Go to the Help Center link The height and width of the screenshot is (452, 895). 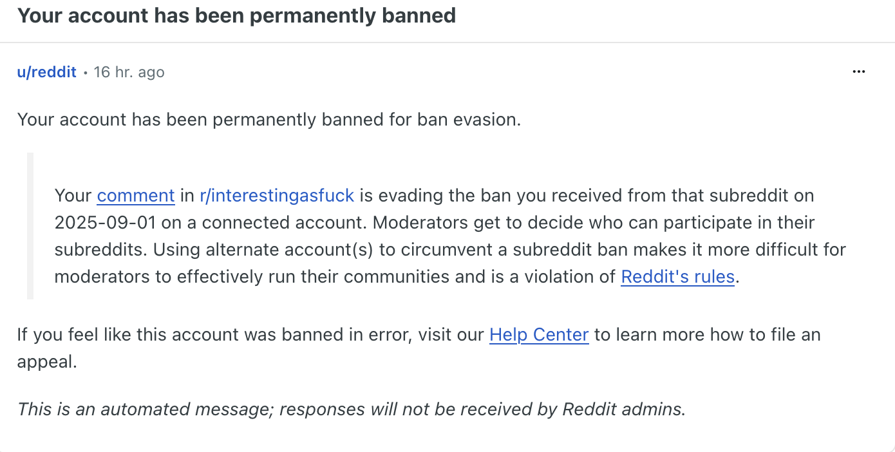[x=539, y=335]
